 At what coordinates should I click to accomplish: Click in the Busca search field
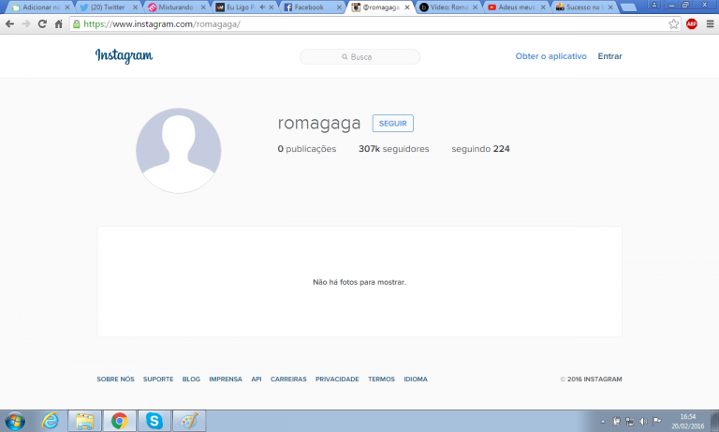click(x=360, y=57)
